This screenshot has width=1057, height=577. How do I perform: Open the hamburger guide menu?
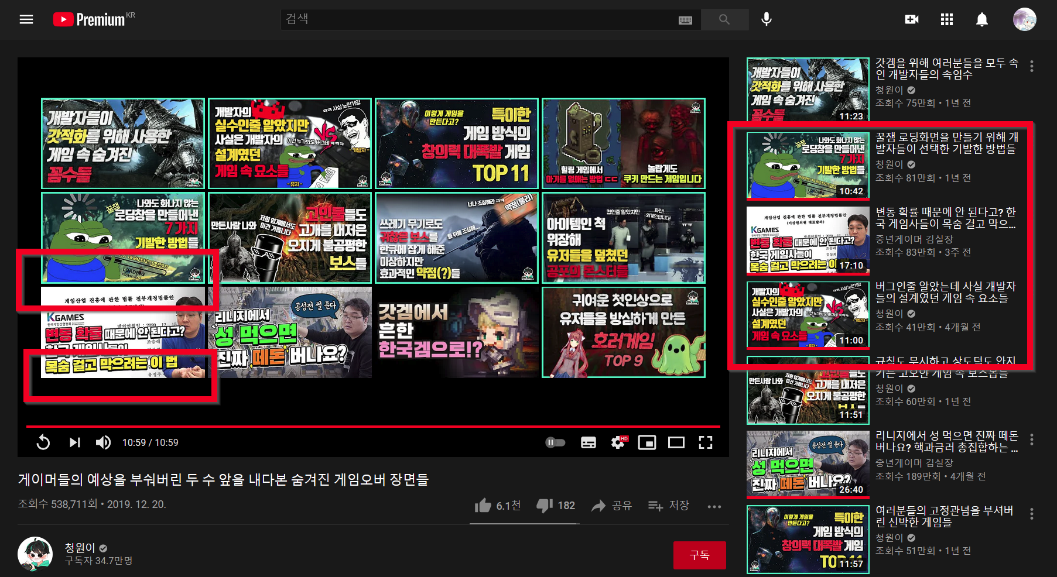tap(26, 19)
